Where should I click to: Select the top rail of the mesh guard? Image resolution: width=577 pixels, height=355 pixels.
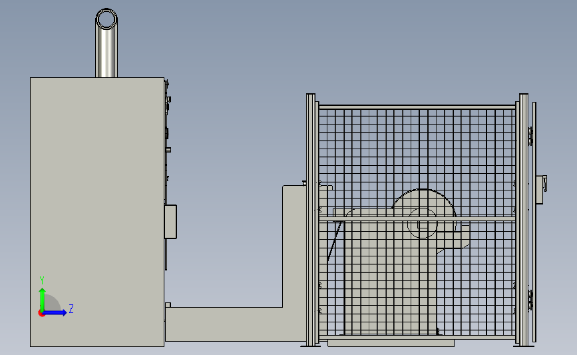click(x=417, y=107)
